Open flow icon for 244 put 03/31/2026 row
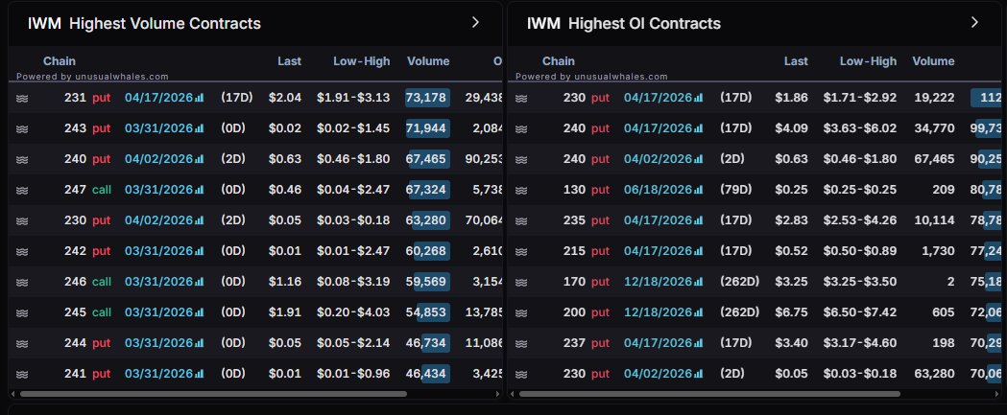Screen dimensions: 1007x415 (x=22, y=344)
